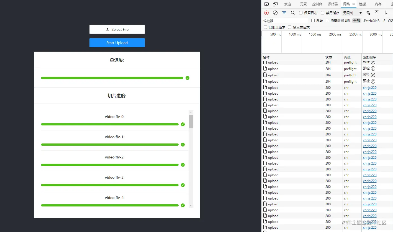
Task: Close the 网络 tab with its X
Action: click(353, 4)
